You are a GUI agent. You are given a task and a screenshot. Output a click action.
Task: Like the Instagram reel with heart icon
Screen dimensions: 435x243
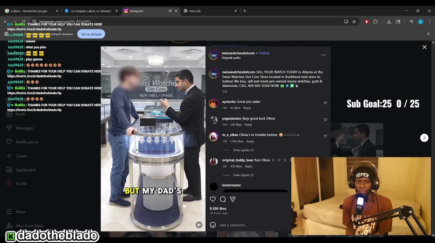click(x=213, y=199)
